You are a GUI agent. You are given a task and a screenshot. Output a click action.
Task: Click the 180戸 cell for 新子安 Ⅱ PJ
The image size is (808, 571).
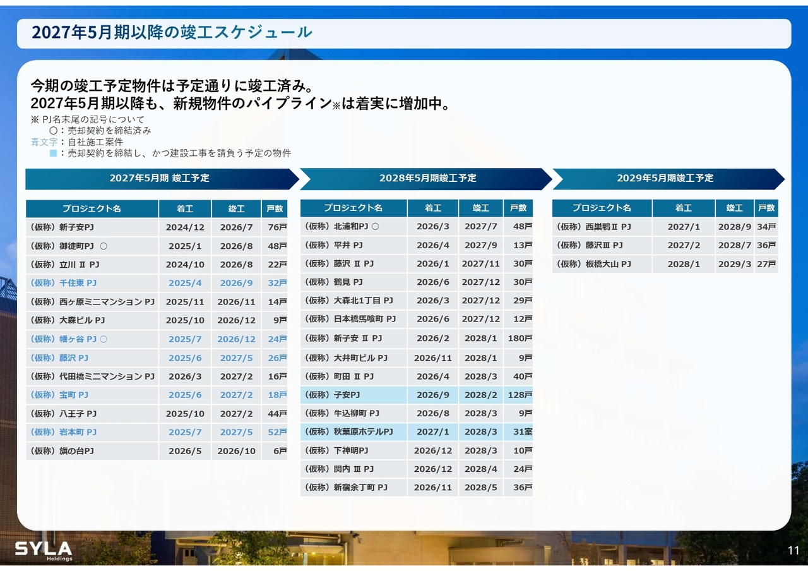(x=520, y=339)
